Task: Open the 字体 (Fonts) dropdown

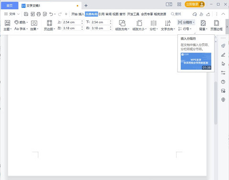Action: click(x=21, y=29)
